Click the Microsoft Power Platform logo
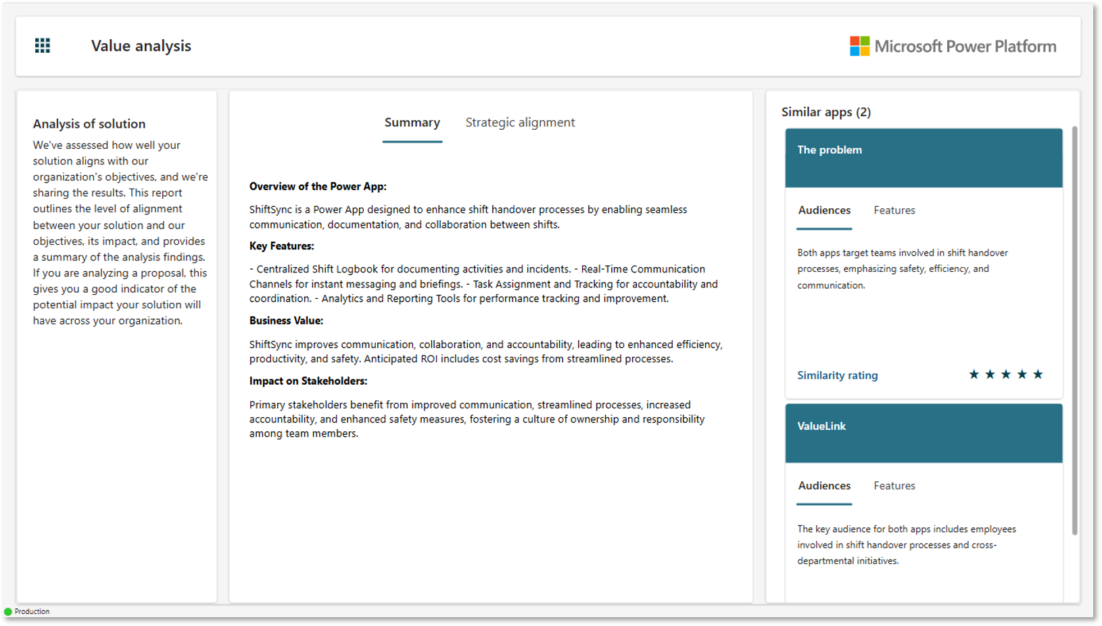Screen dimensions: 1102x626 (953, 46)
